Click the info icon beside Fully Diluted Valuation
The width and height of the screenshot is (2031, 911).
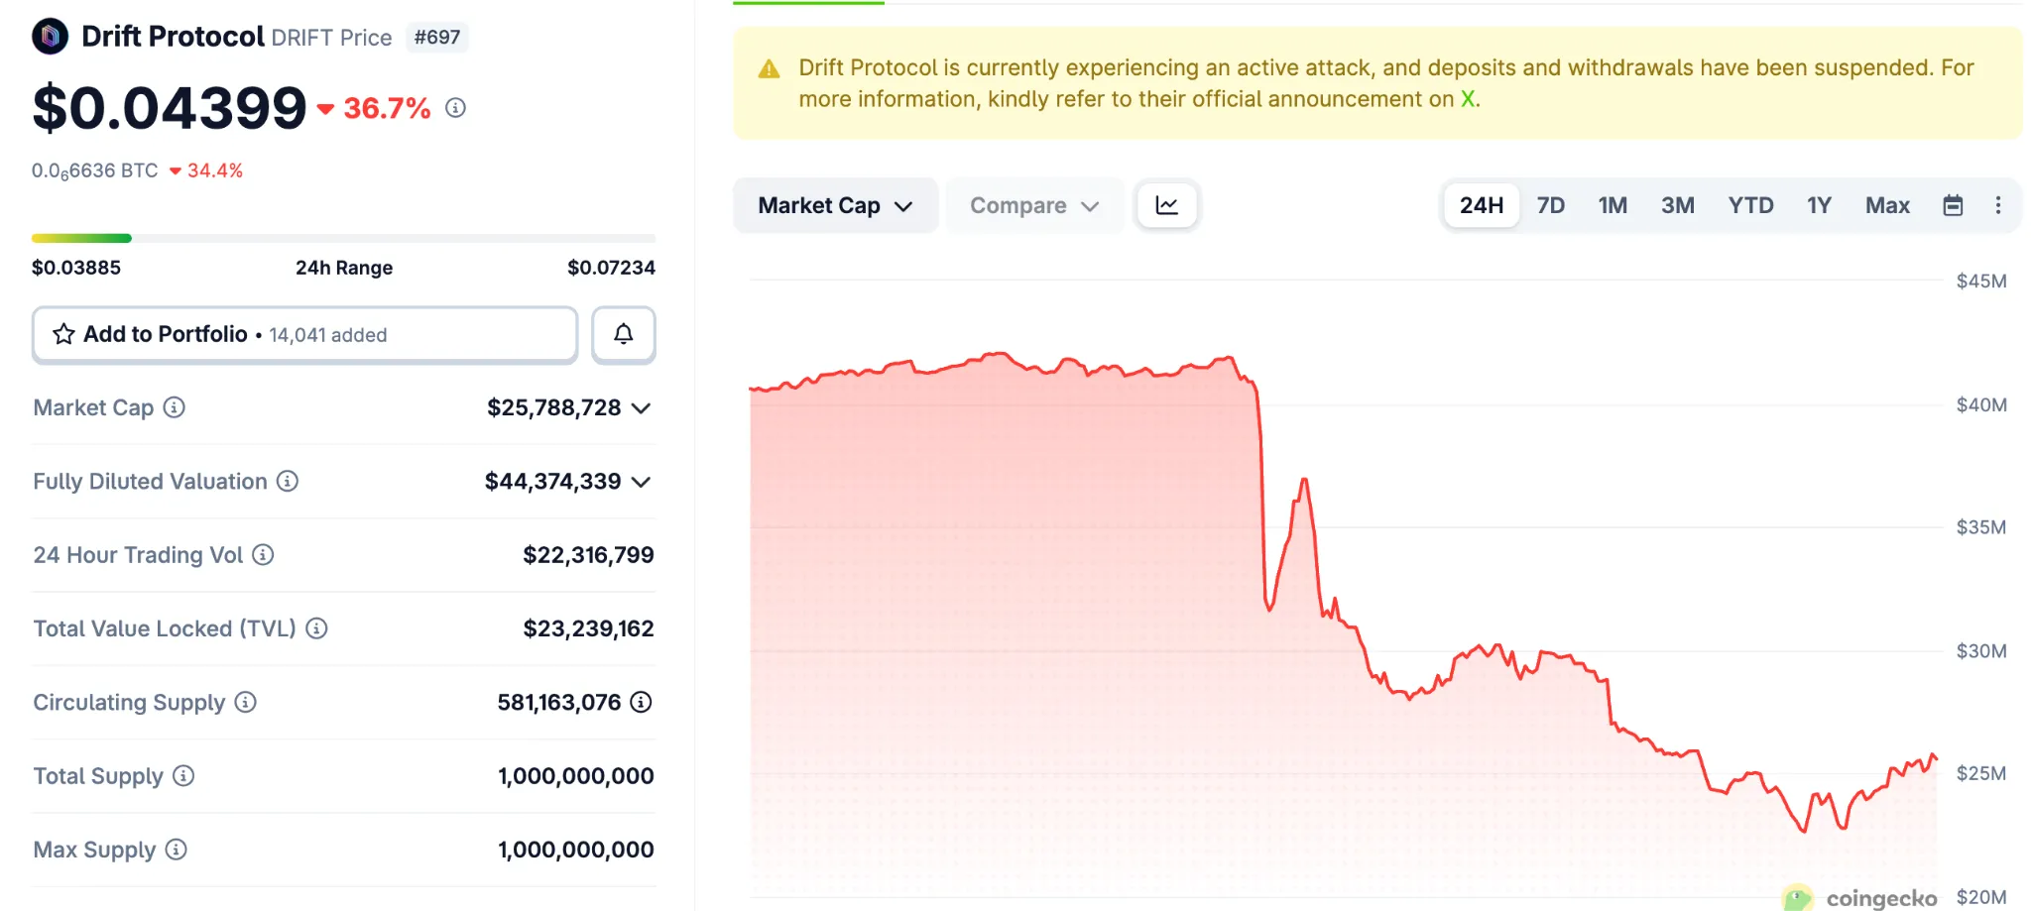click(x=287, y=482)
